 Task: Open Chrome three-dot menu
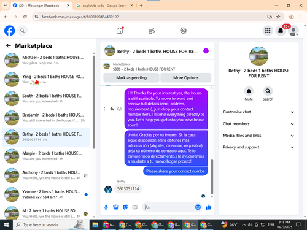pyautogui.click(x=301, y=17)
